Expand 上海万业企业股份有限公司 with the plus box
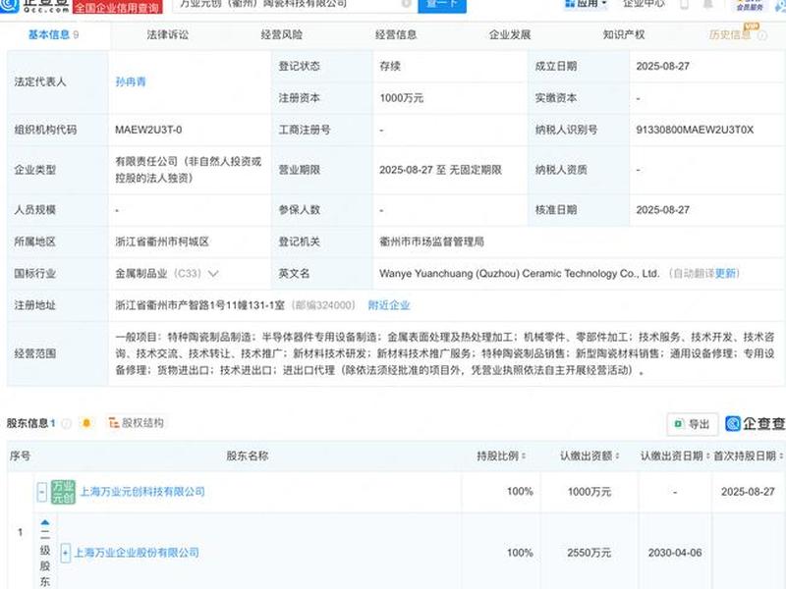The image size is (786, 589). (x=65, y=553)
